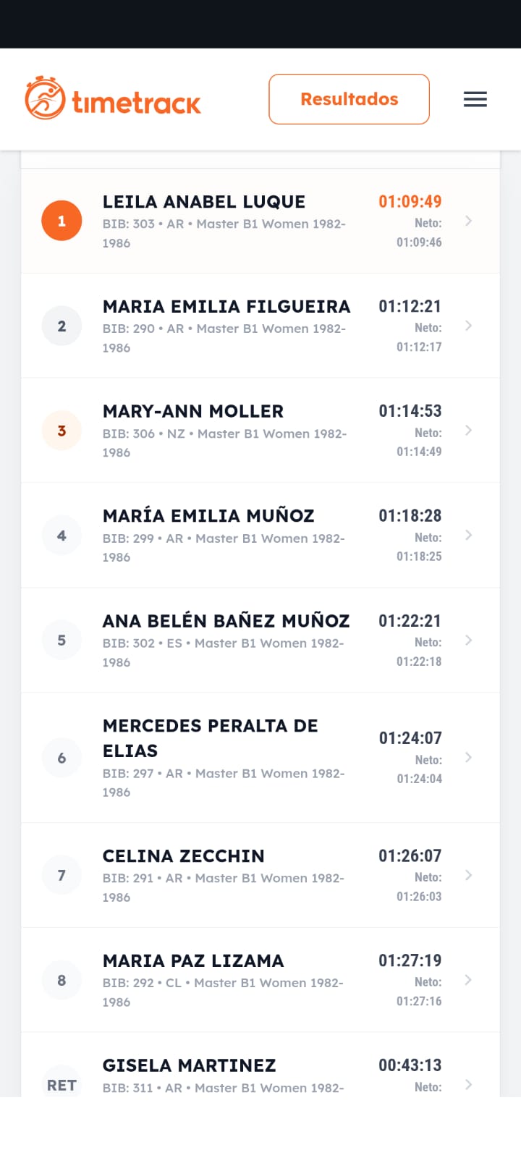Click Leila's finish time 01:09:49

(410, 202)
